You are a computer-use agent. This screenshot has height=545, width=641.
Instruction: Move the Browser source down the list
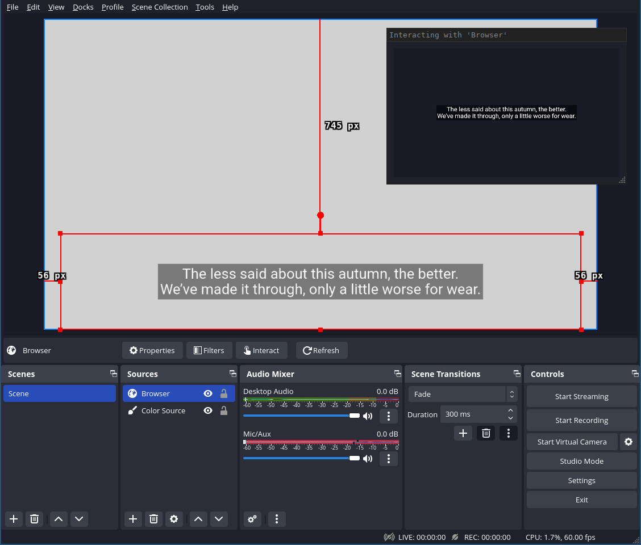(x=219, y=519)
